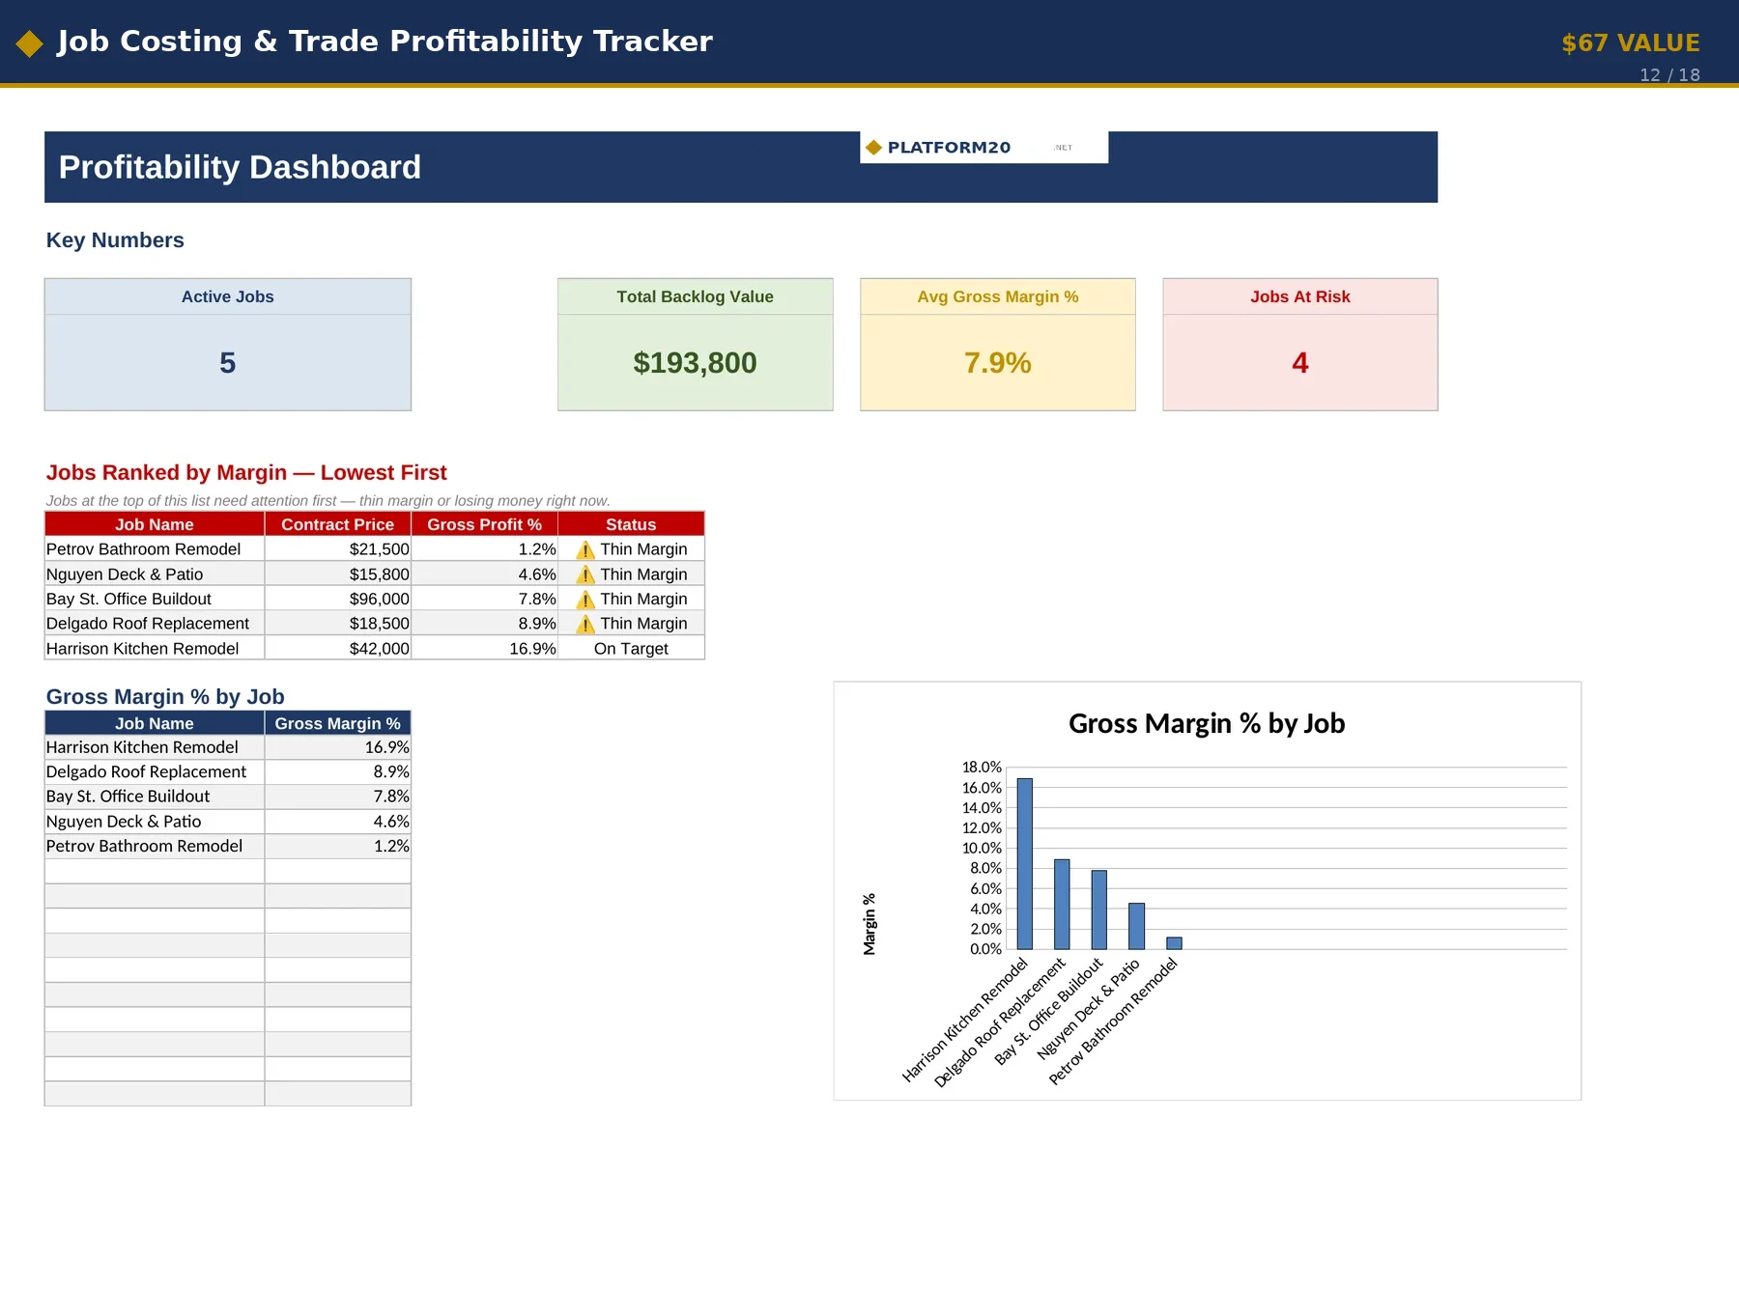This screenshot has height=1315, width=1739.
Task: Select the 16.9% gross profit cell in ranked table
Action: click(x=484, y=649)
